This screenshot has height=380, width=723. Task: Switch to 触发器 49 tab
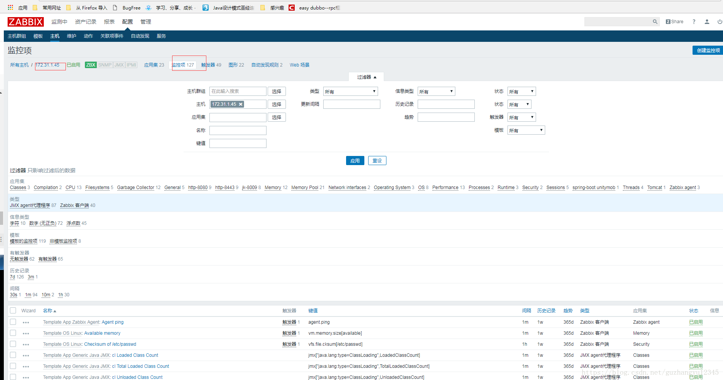click(211, 65)
